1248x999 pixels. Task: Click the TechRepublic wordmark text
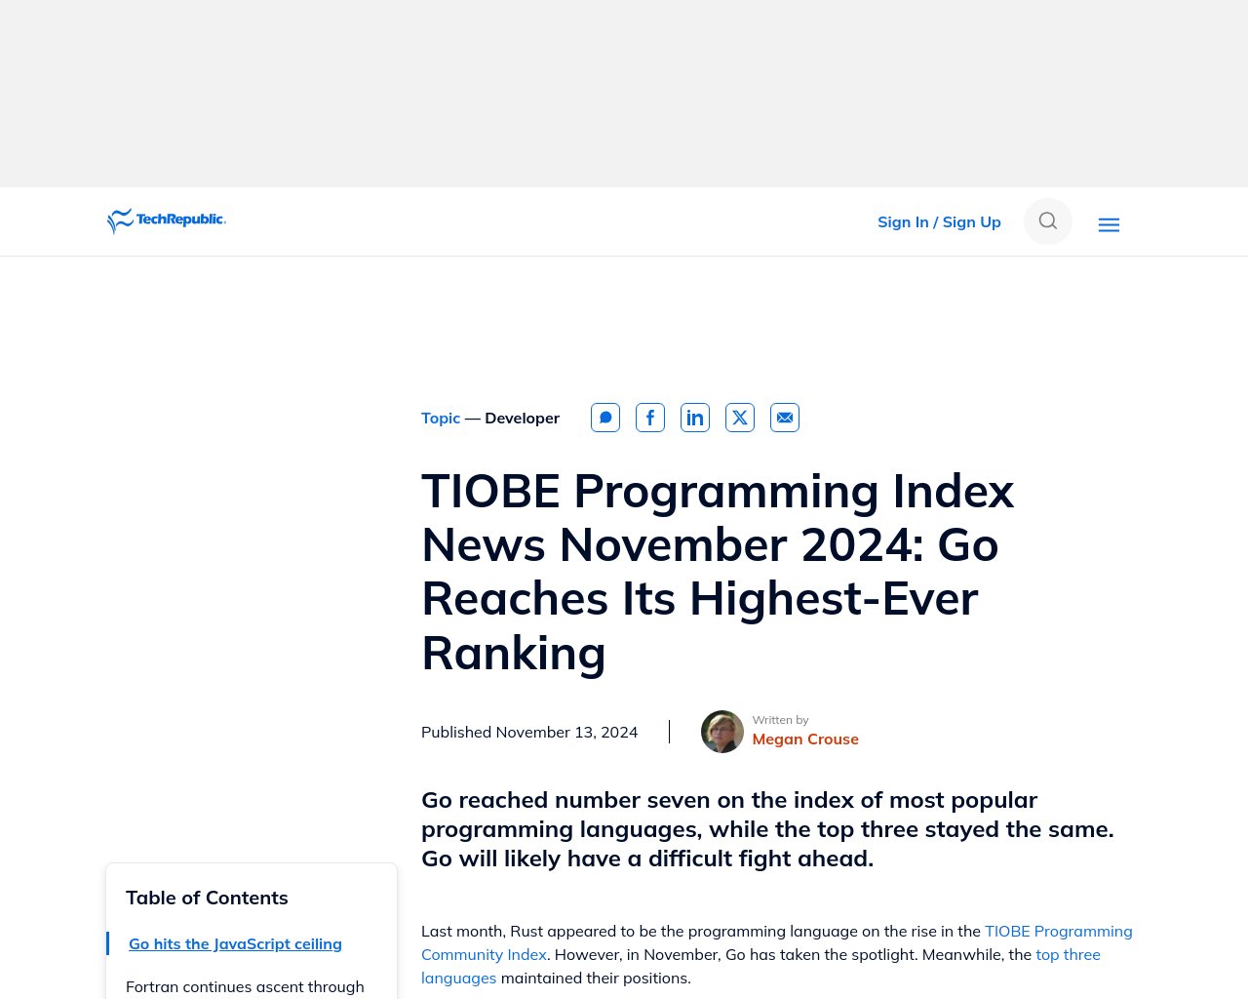pyautogui.click(x=180, y=220)
